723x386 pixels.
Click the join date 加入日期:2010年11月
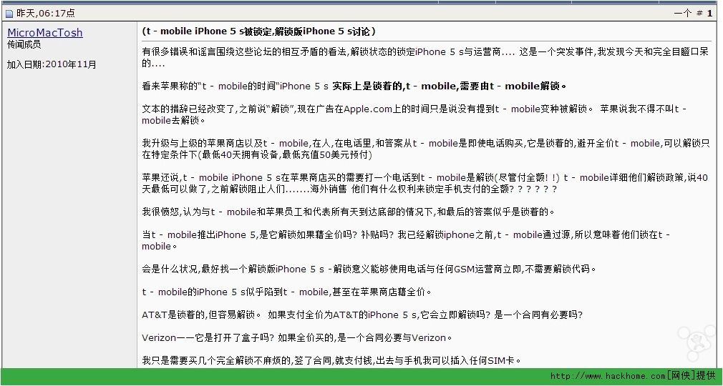(52, 64)
